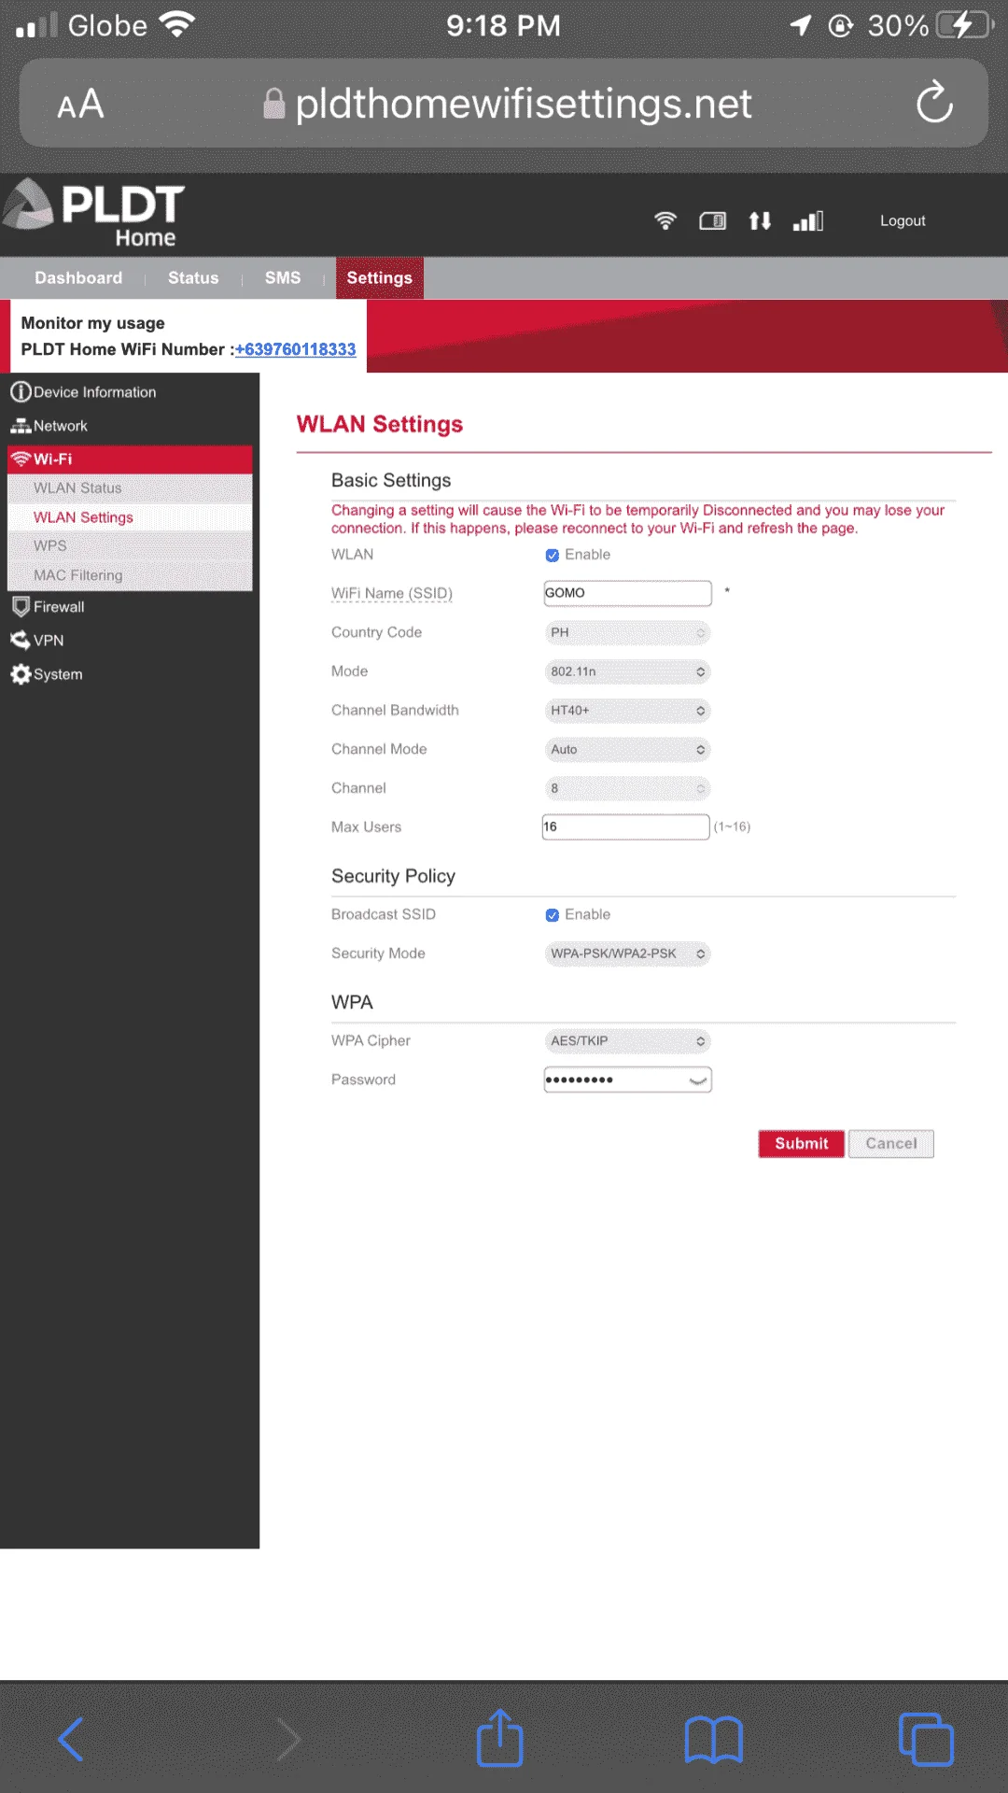Click the WLAN Settings page heading
1008x1793 pixels.
tap(380, 425)
